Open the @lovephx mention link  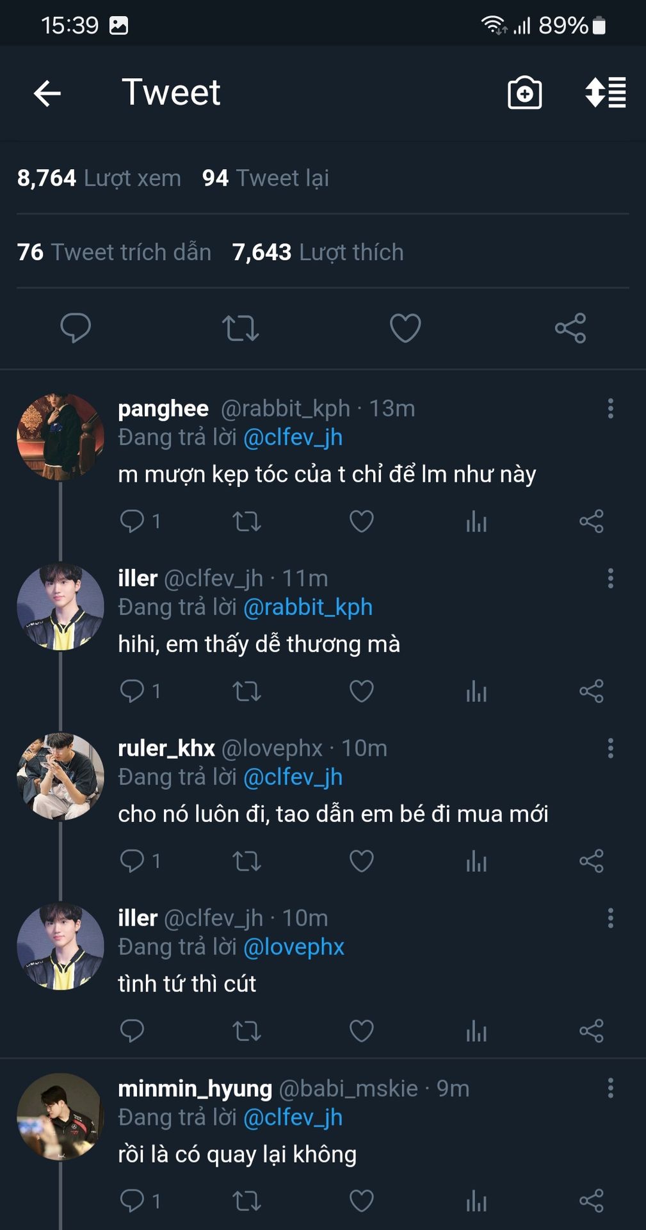(294, 947)
